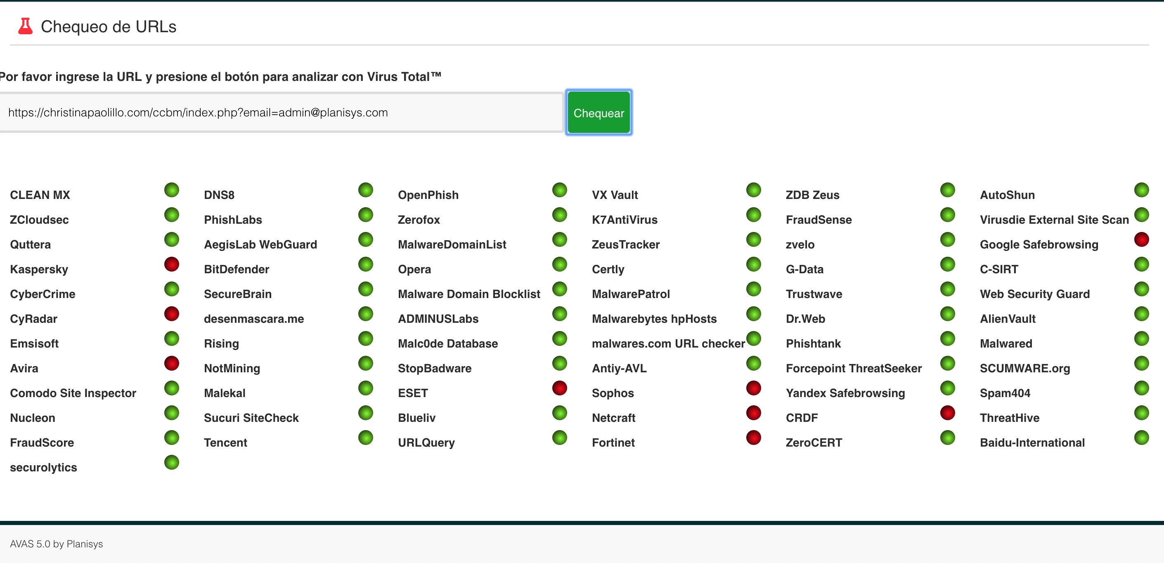Screen dimensions: 1164x563
Task: Click the K7AntiVirus label
Action: click(x=625, y=220)
